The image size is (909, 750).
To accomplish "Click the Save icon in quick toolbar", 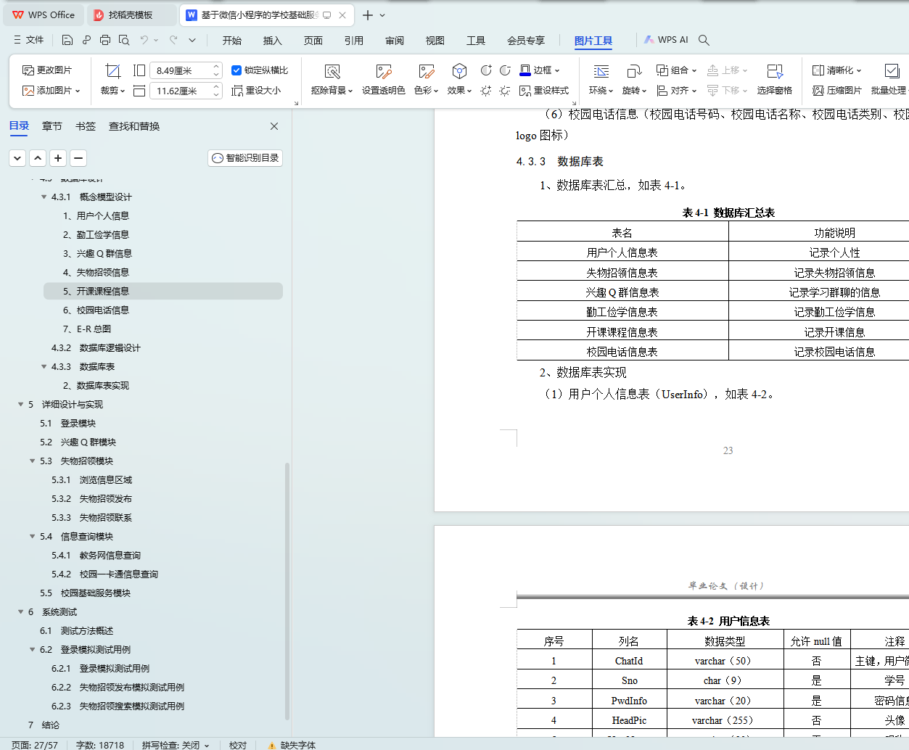I will tap(67, 40).
